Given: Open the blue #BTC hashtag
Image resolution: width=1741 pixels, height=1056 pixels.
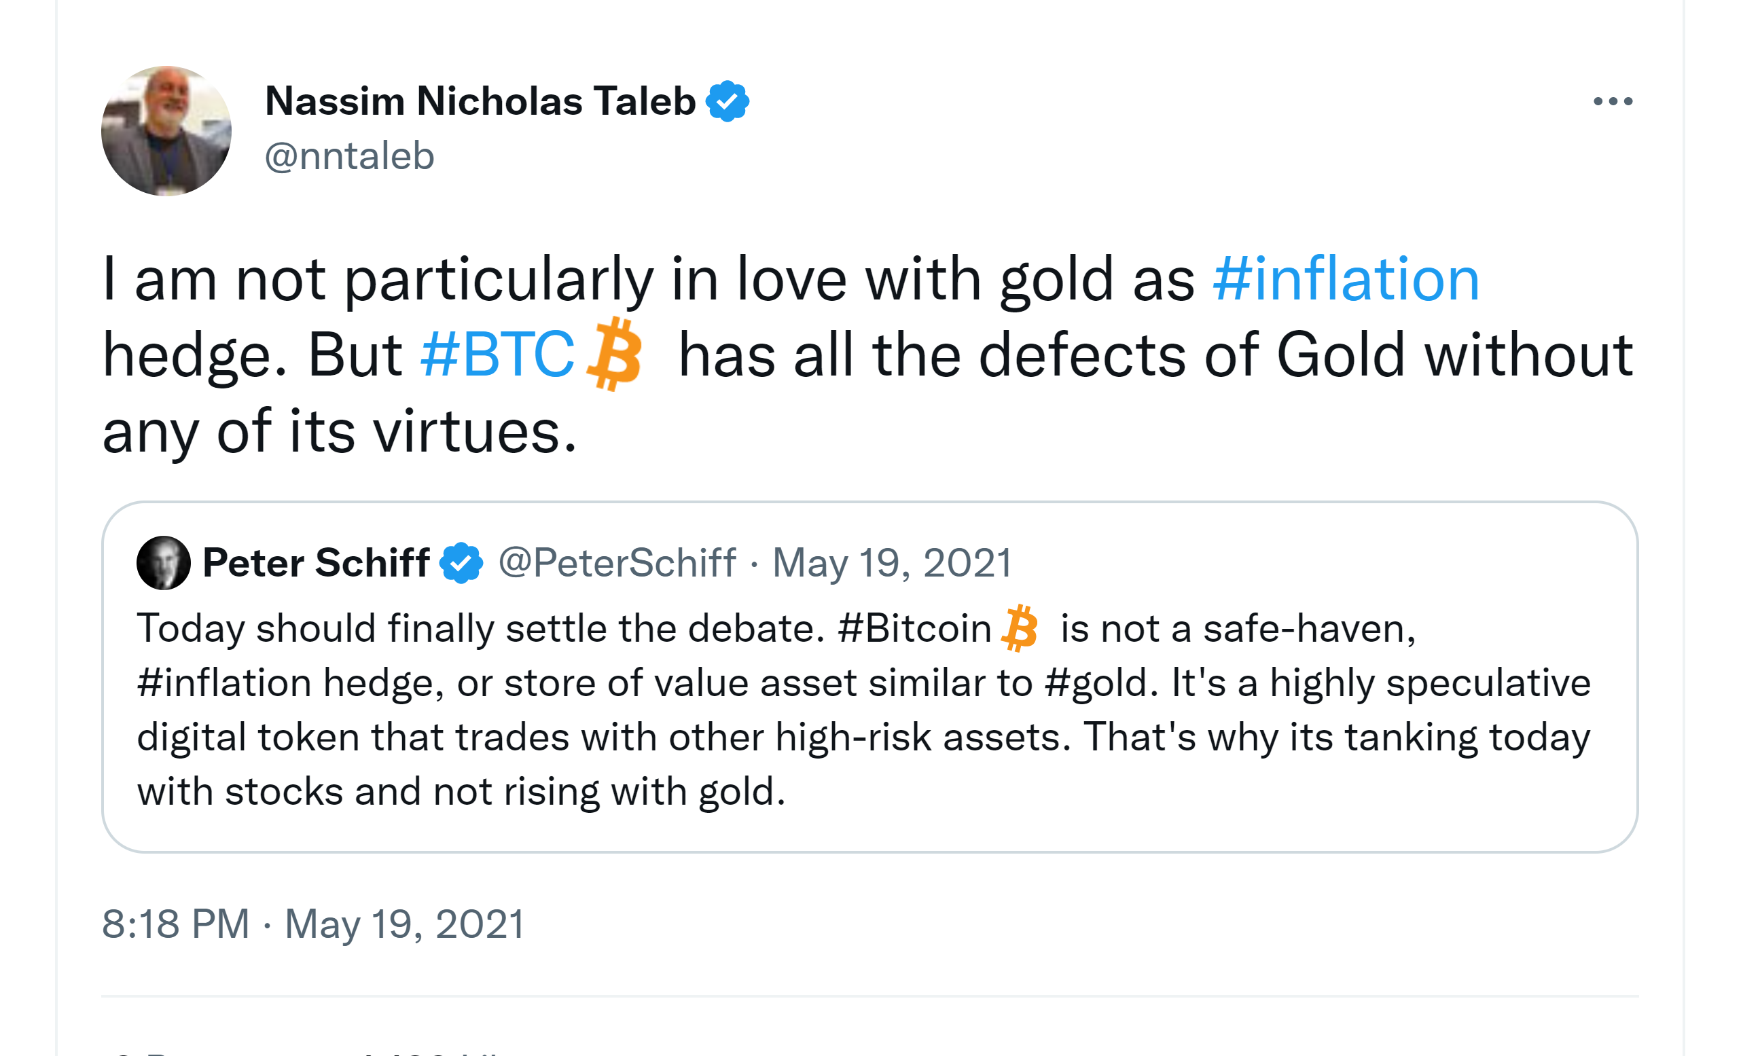Looking at the screenshot, I should pos(497,354).
